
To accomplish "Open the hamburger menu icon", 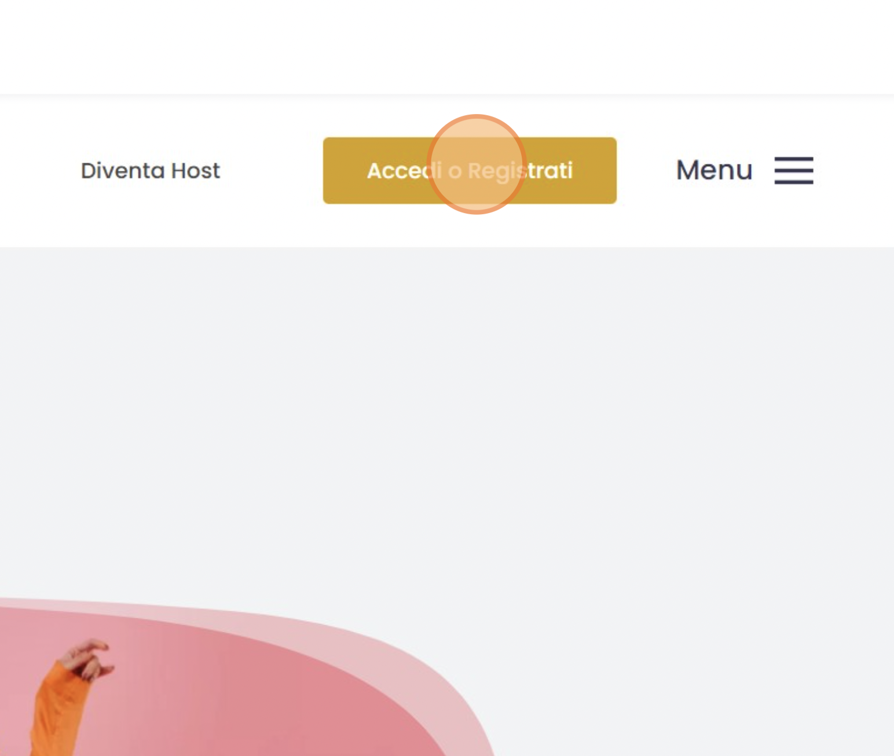I will (794, 170).
